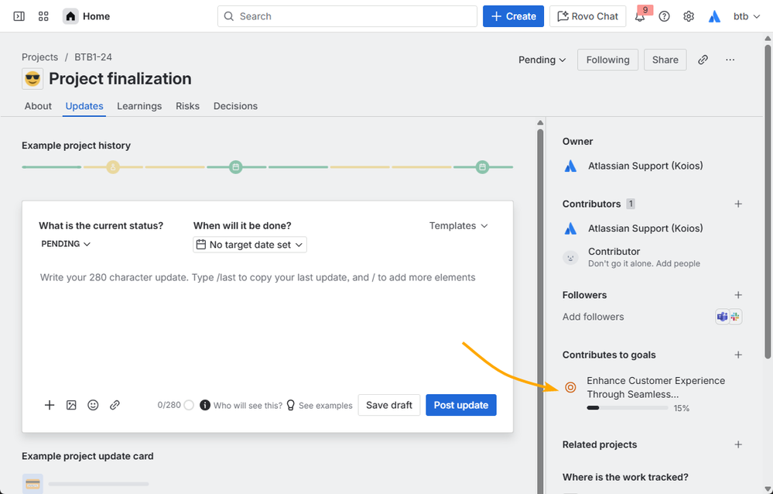Change current status PENDING dropdown
This screenshot has width=773, height=494.
(x=66, y=244)
